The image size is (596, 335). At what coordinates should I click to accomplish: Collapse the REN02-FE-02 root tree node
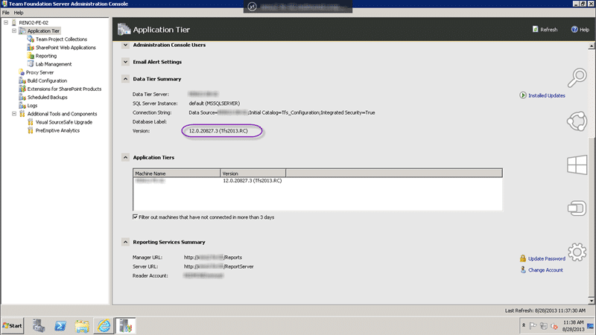click(6, 22)
